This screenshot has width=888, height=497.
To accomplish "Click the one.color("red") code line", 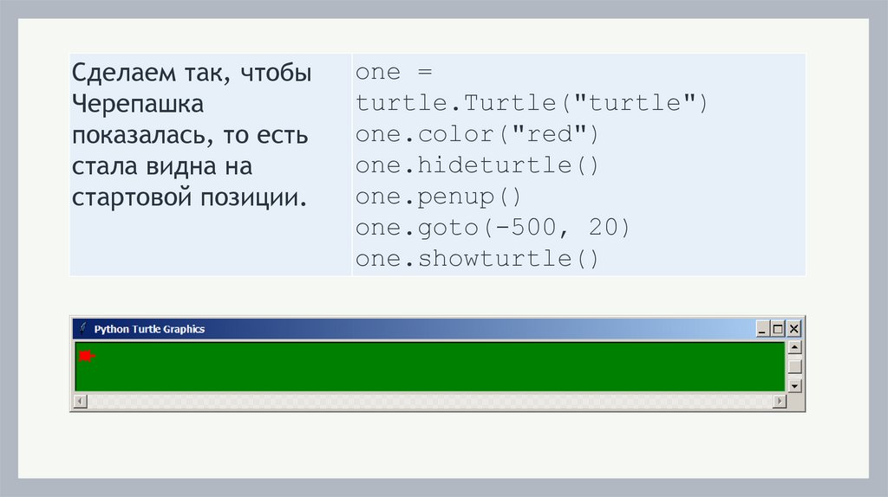I will pos(478,134).
